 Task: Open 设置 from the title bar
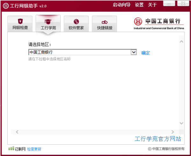pos(139,5)
